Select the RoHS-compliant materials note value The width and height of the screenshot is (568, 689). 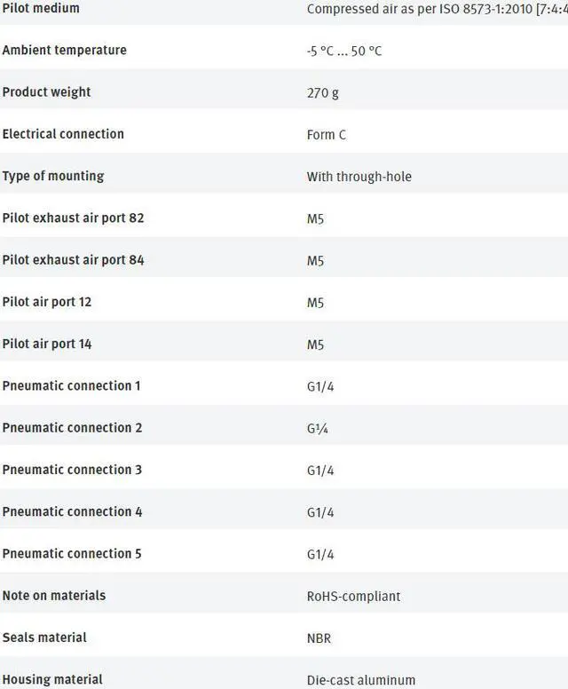(x=353, y=596)
